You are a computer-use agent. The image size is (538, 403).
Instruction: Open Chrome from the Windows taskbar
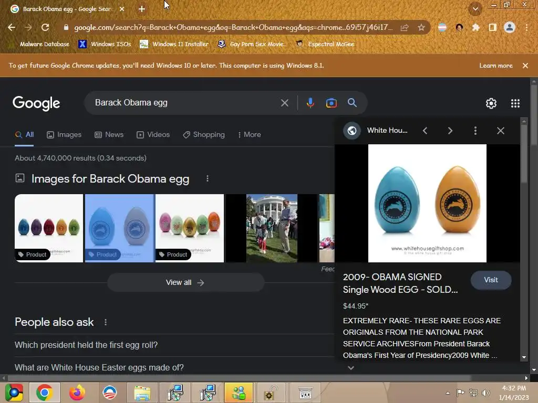point(44,393)
